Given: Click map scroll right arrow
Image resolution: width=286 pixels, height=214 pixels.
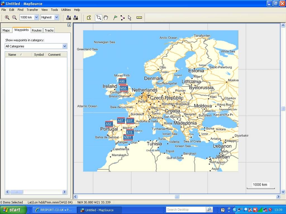Looking at the screenshot, I should [278, 196].
